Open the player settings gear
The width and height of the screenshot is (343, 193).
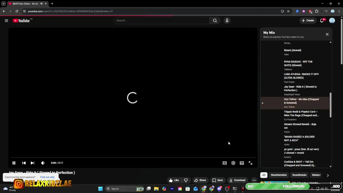233,163
